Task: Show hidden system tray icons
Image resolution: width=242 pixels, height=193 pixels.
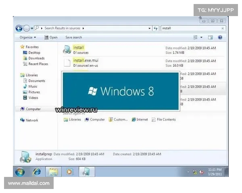Action: 188,172
